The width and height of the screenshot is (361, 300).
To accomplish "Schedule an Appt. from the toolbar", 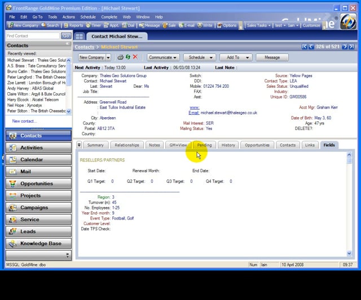I will 111,25.
